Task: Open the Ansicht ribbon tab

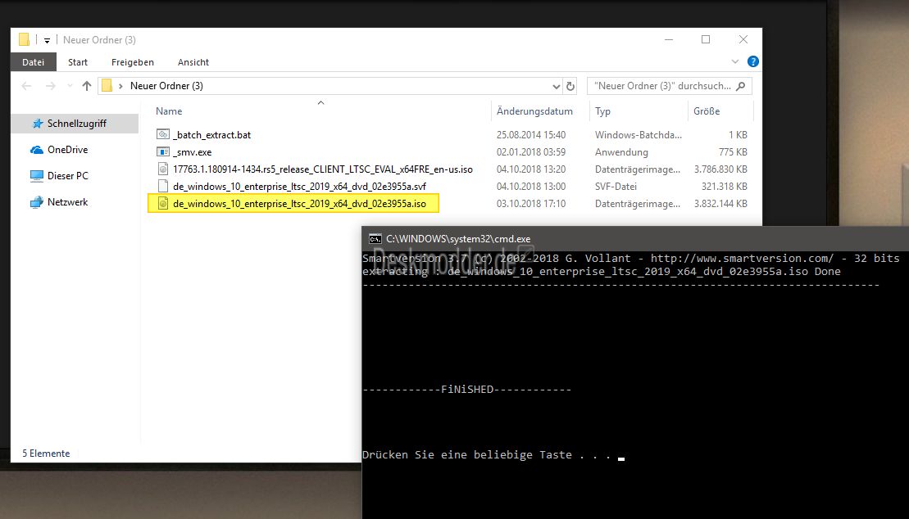Action: point(193,62)
